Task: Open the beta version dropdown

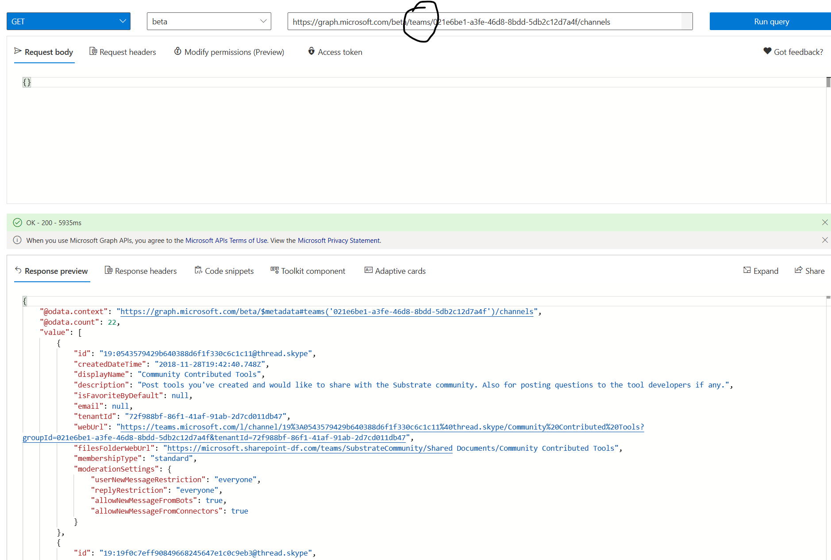Action: click(x=209, y=21)
